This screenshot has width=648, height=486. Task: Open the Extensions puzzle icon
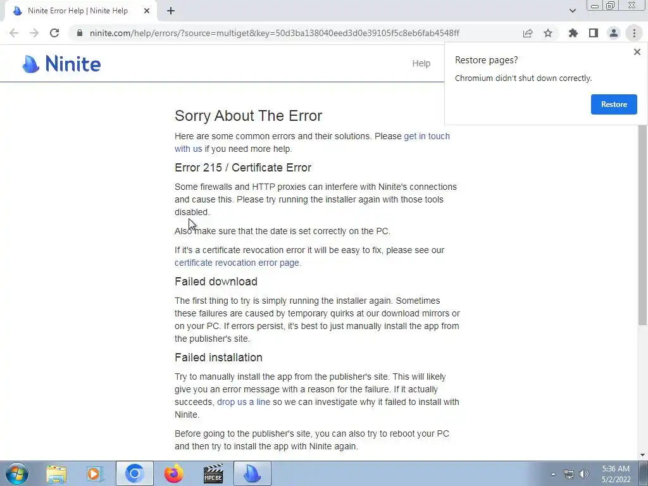[573, 33]
